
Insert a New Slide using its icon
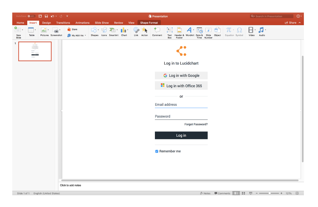(17, 30)
